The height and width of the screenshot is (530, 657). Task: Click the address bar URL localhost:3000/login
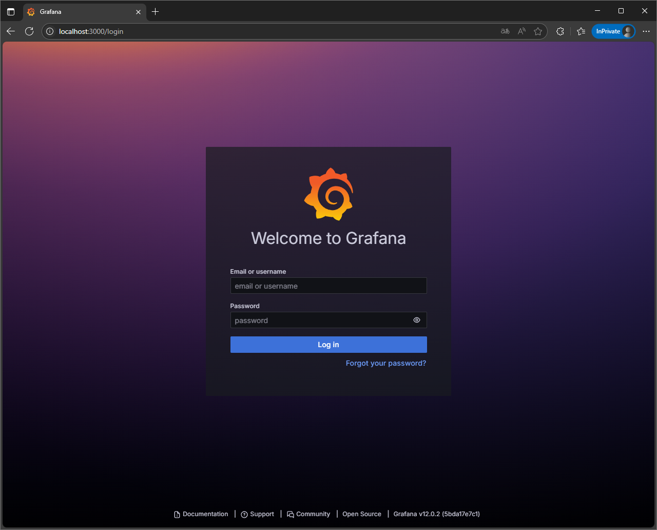tap(91, 31)
